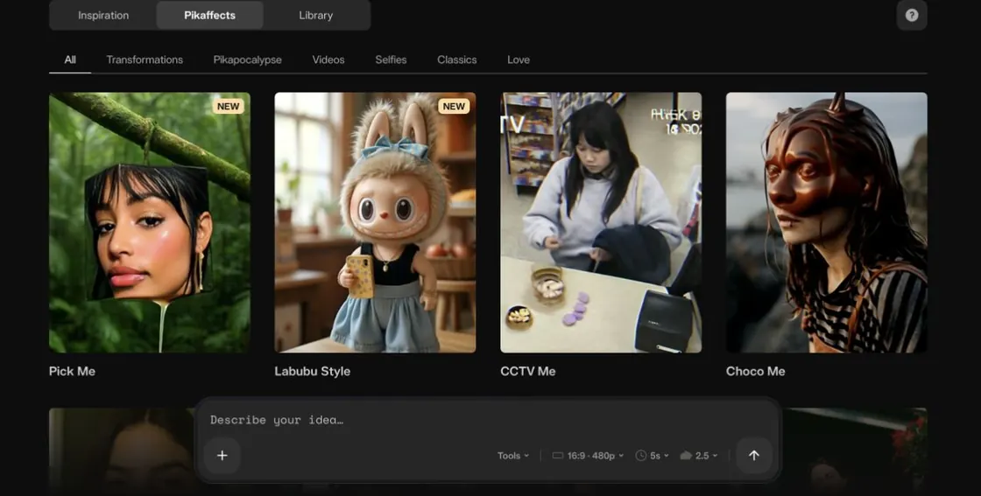
Task: Switch to the Inspiration tab
Action: [103, 15]
